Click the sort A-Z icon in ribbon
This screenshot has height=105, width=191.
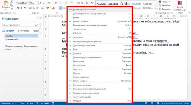(x=87, y=3)
